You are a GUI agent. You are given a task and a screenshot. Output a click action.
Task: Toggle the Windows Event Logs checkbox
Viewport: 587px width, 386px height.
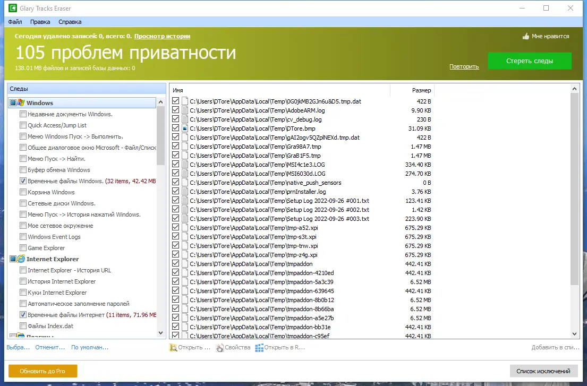click(23, 237)
